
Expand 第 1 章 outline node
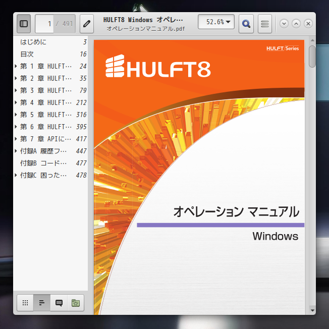[16, 66]
